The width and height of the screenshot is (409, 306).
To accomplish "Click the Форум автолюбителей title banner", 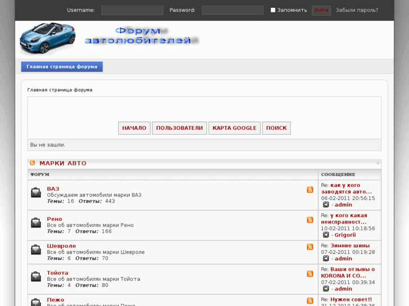I will [x=142, y=36].
